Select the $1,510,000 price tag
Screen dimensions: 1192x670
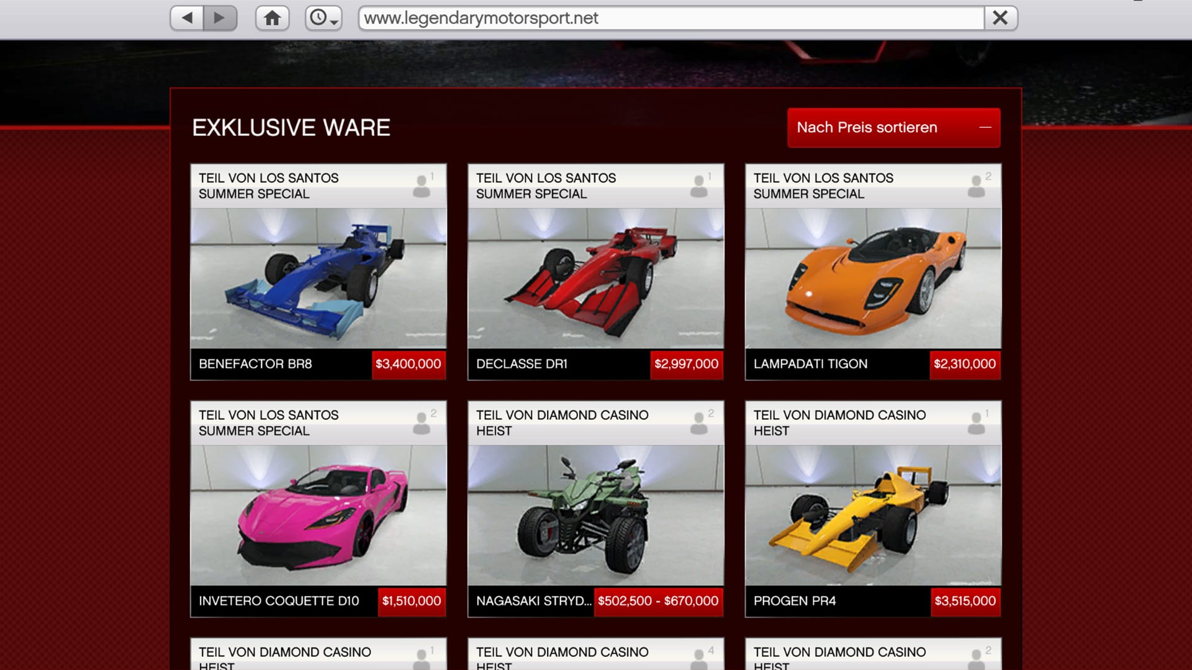coord(411,601)
